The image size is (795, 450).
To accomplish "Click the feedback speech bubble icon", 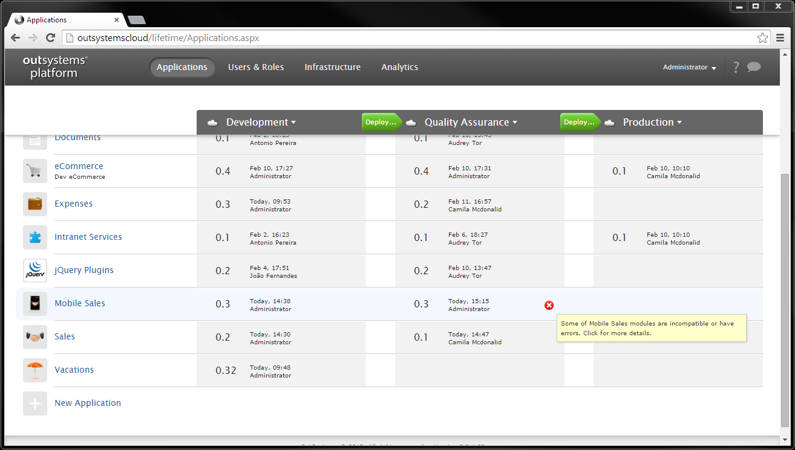I will pyautogui.click(x=754, y=67).
